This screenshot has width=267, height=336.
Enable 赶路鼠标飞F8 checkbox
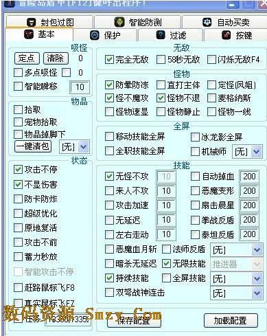point(18,287)
